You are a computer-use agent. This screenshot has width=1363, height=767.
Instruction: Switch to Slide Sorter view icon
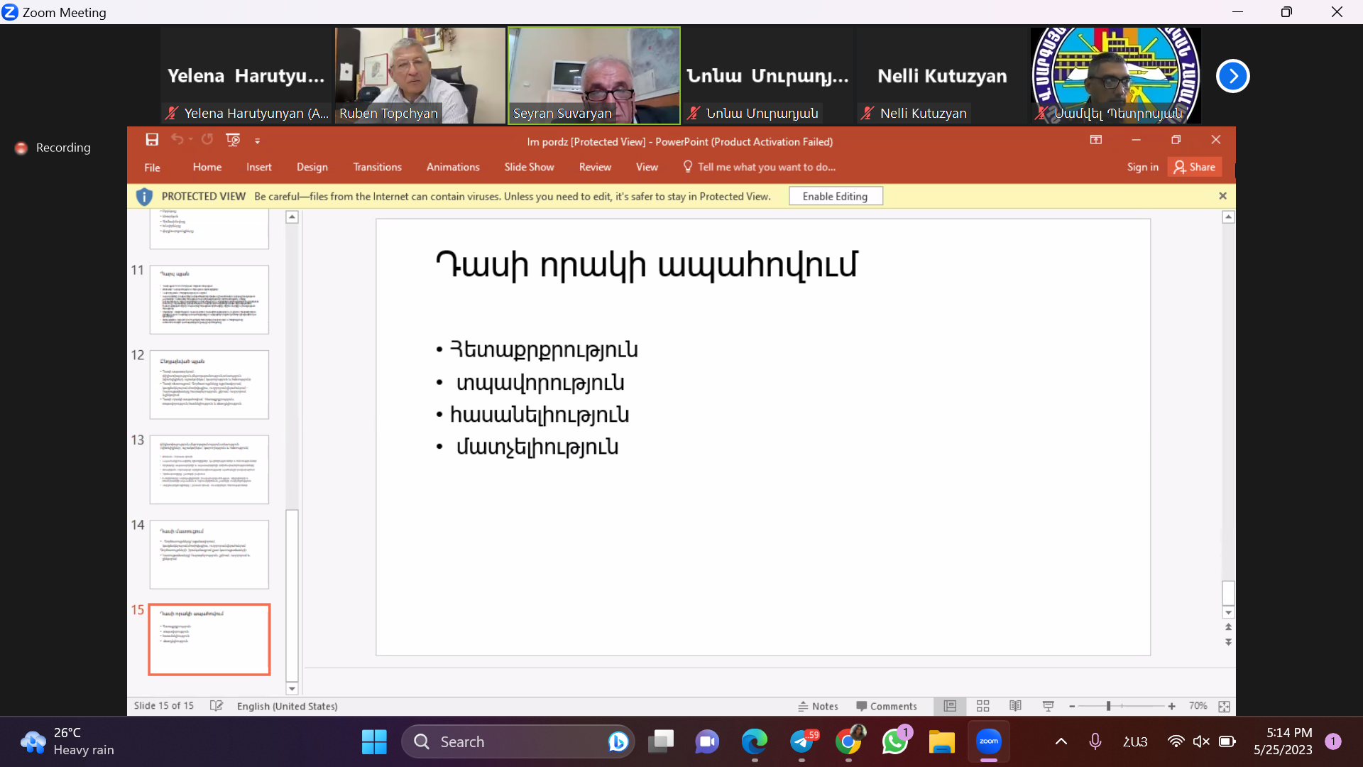point(982,706)
